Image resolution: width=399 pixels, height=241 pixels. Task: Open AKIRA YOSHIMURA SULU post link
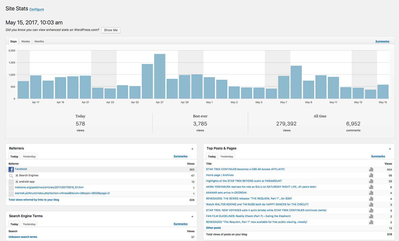click(x=261, y=187)
